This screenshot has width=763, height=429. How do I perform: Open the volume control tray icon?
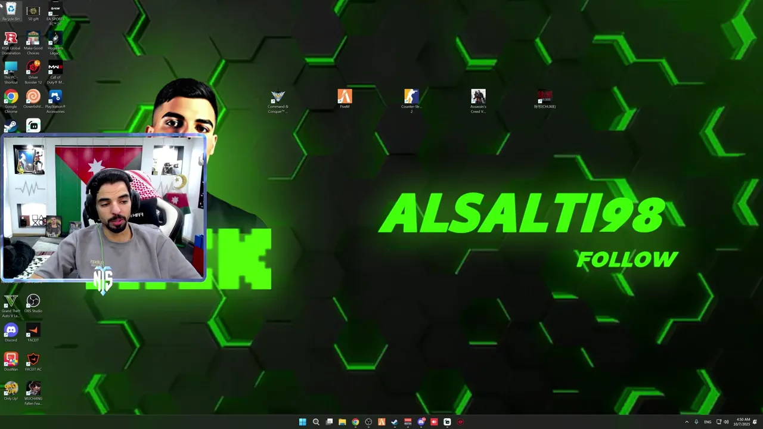[x=726, y=422]
